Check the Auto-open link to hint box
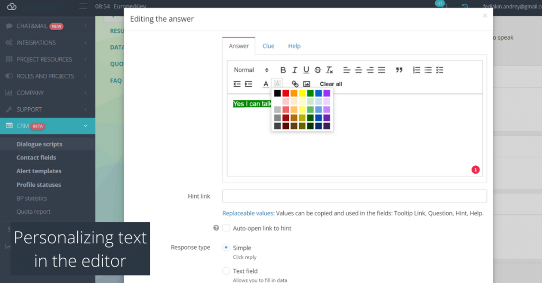542x283 pixels. click(226, 228)
